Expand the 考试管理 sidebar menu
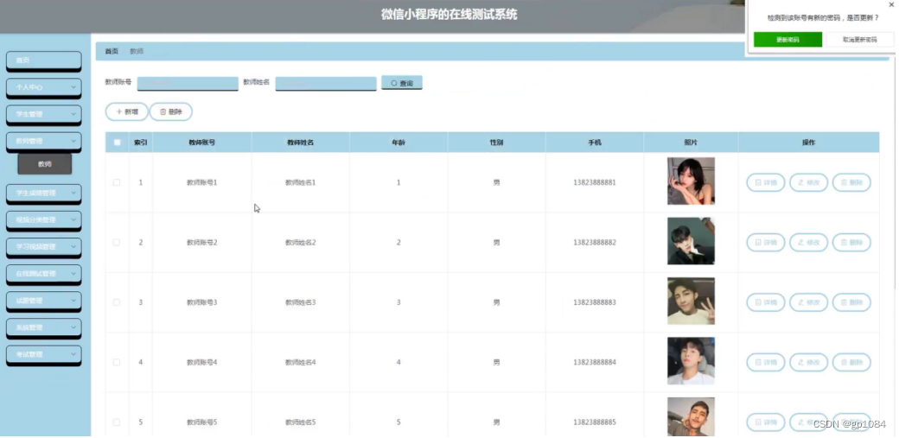 click(43, 355)
